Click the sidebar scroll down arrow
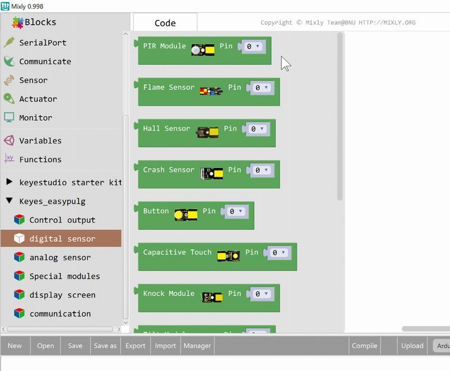Screen dimensions: 450x371 pyautogui.click(x=125, y=323)
